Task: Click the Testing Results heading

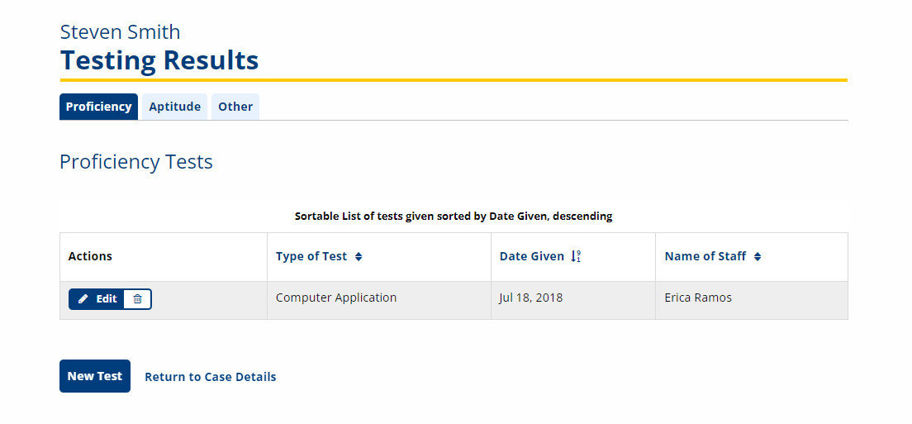Action: [159, 60]
